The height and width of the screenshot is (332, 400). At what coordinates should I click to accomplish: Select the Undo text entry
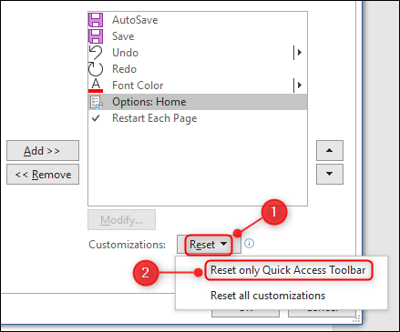click(x=125, y=53)
